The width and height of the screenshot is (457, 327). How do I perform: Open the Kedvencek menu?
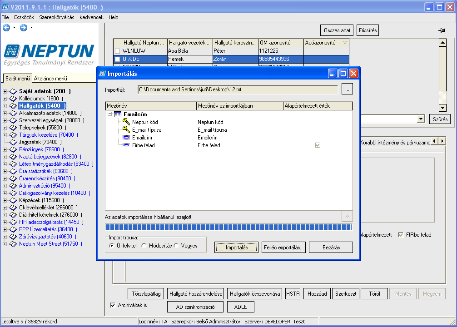pyautogui.click(x=91, y=17)
